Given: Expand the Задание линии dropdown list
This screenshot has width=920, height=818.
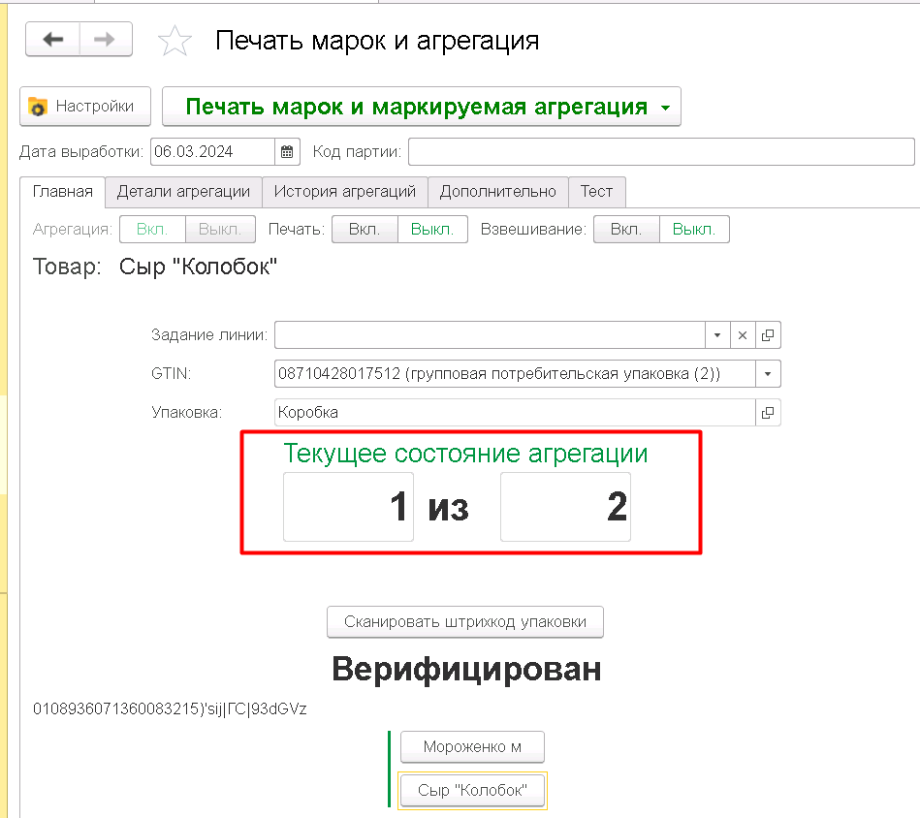Looking at the screenshot, I should 717,335.
